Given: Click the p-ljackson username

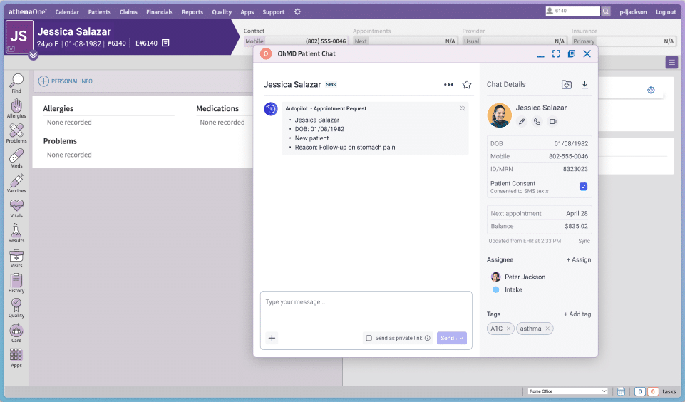Looking at the screenshot, I should coord(633,12).
